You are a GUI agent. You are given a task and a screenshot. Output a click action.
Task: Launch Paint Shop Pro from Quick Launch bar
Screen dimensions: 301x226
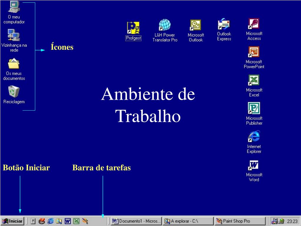(x=85, y=221)
